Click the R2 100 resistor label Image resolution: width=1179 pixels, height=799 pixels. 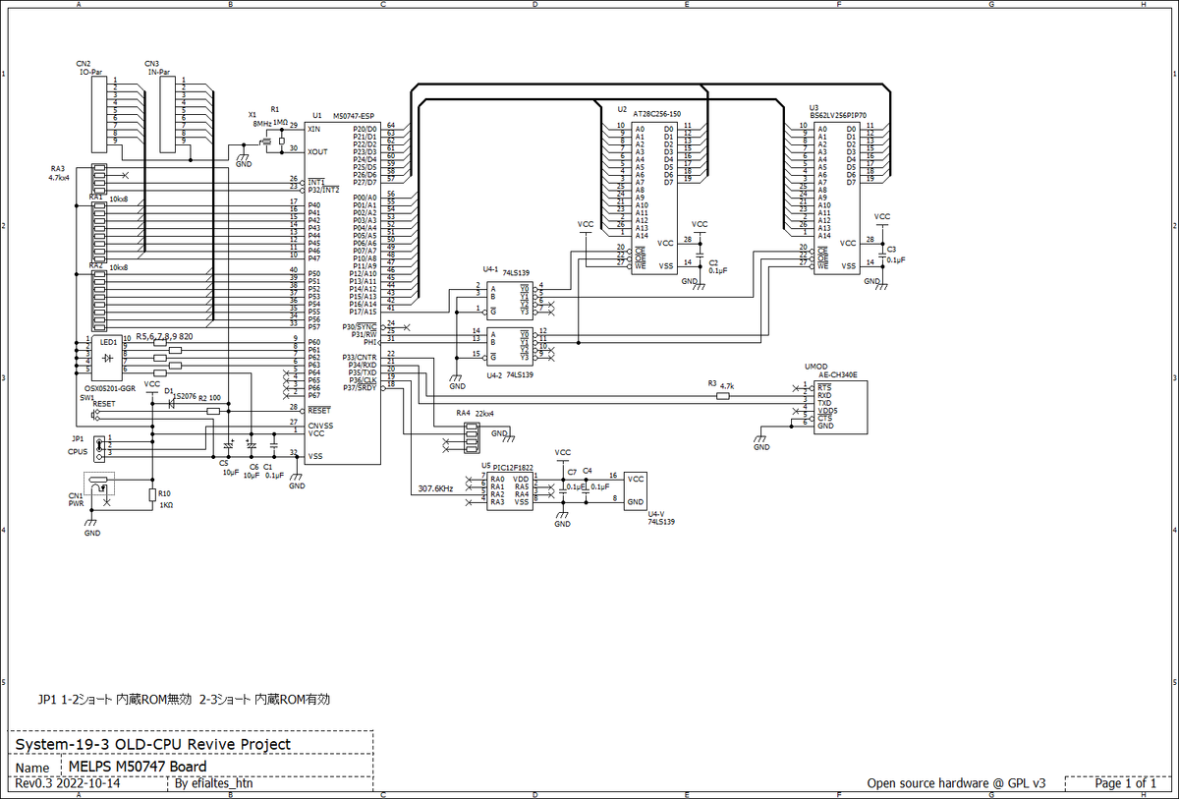point(210,399)
